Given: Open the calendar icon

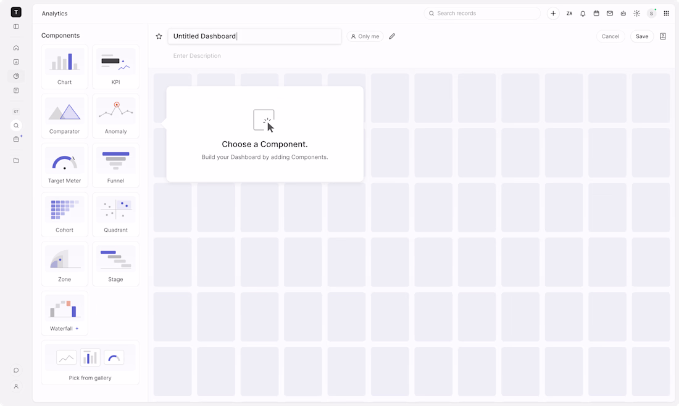Looking at the screenshot, I should 596,14.
